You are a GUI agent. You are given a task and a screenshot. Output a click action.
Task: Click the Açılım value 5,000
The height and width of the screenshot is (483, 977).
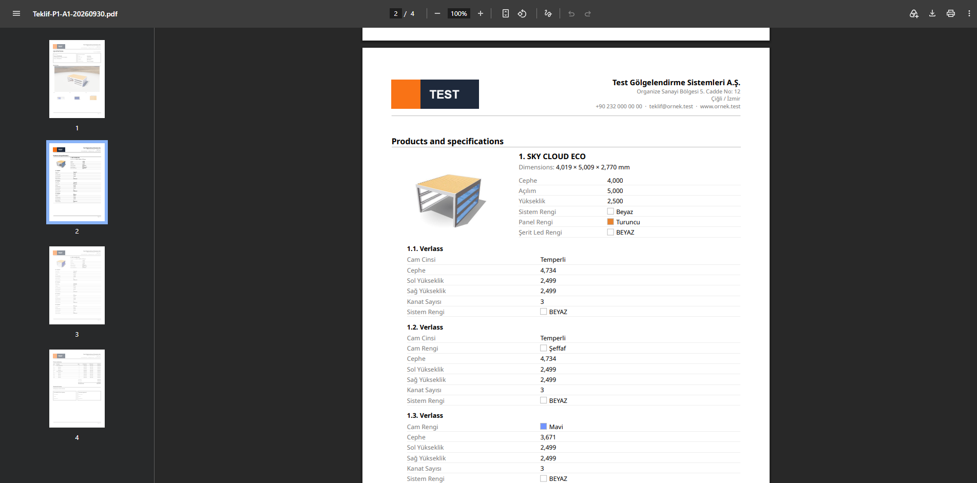coord(615,191)
